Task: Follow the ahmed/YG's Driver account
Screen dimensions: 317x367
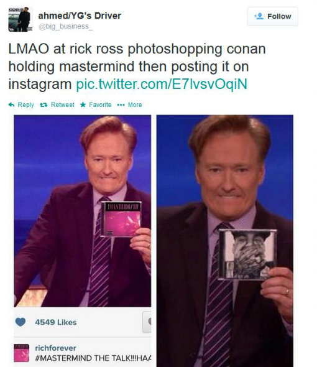Action: click(272, 16)
